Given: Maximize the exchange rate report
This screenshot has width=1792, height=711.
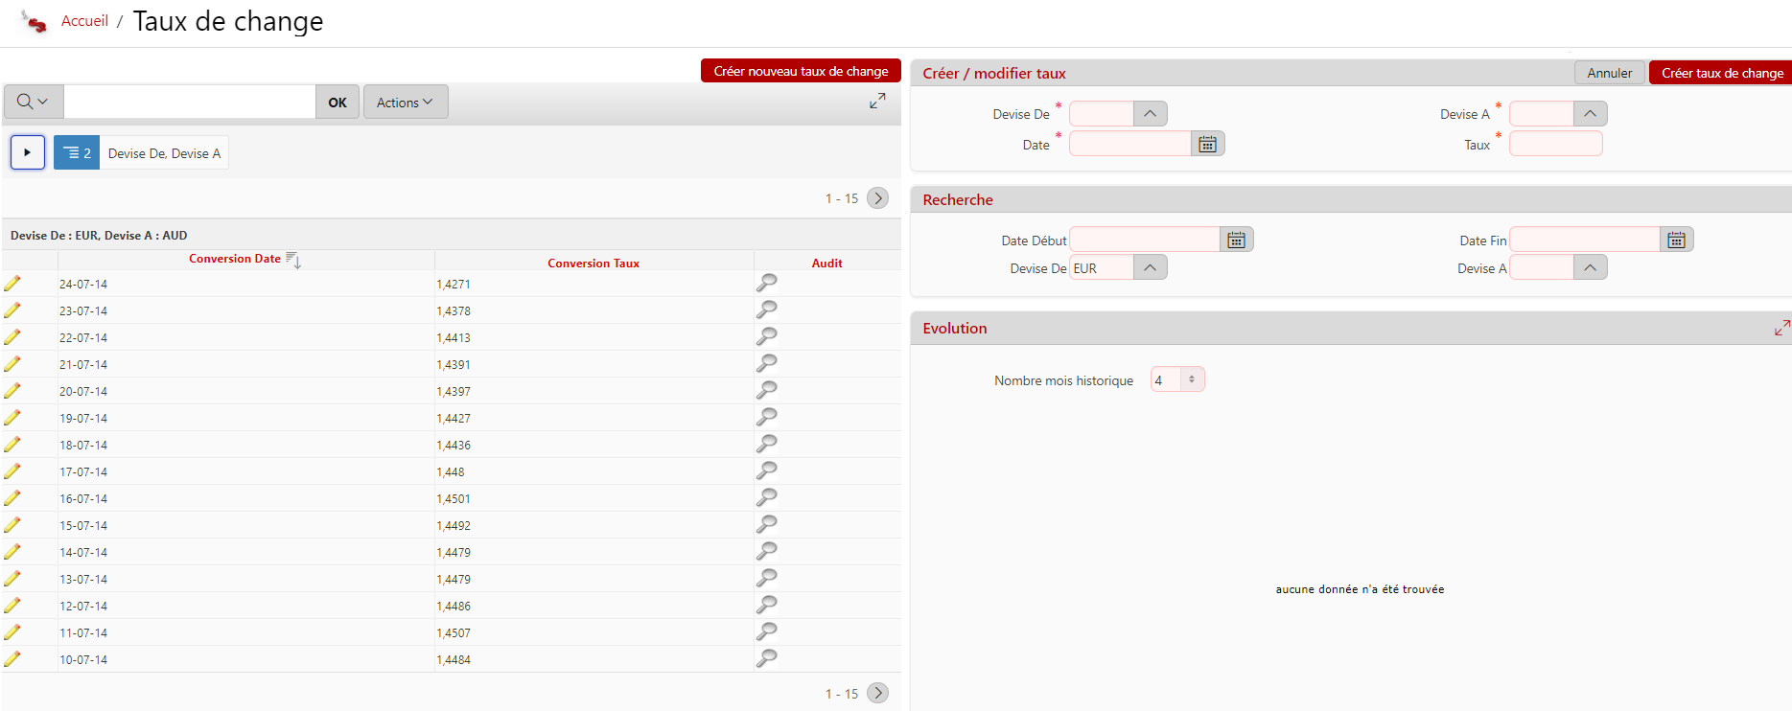Looking at the screenshot, I should point(877,101).
